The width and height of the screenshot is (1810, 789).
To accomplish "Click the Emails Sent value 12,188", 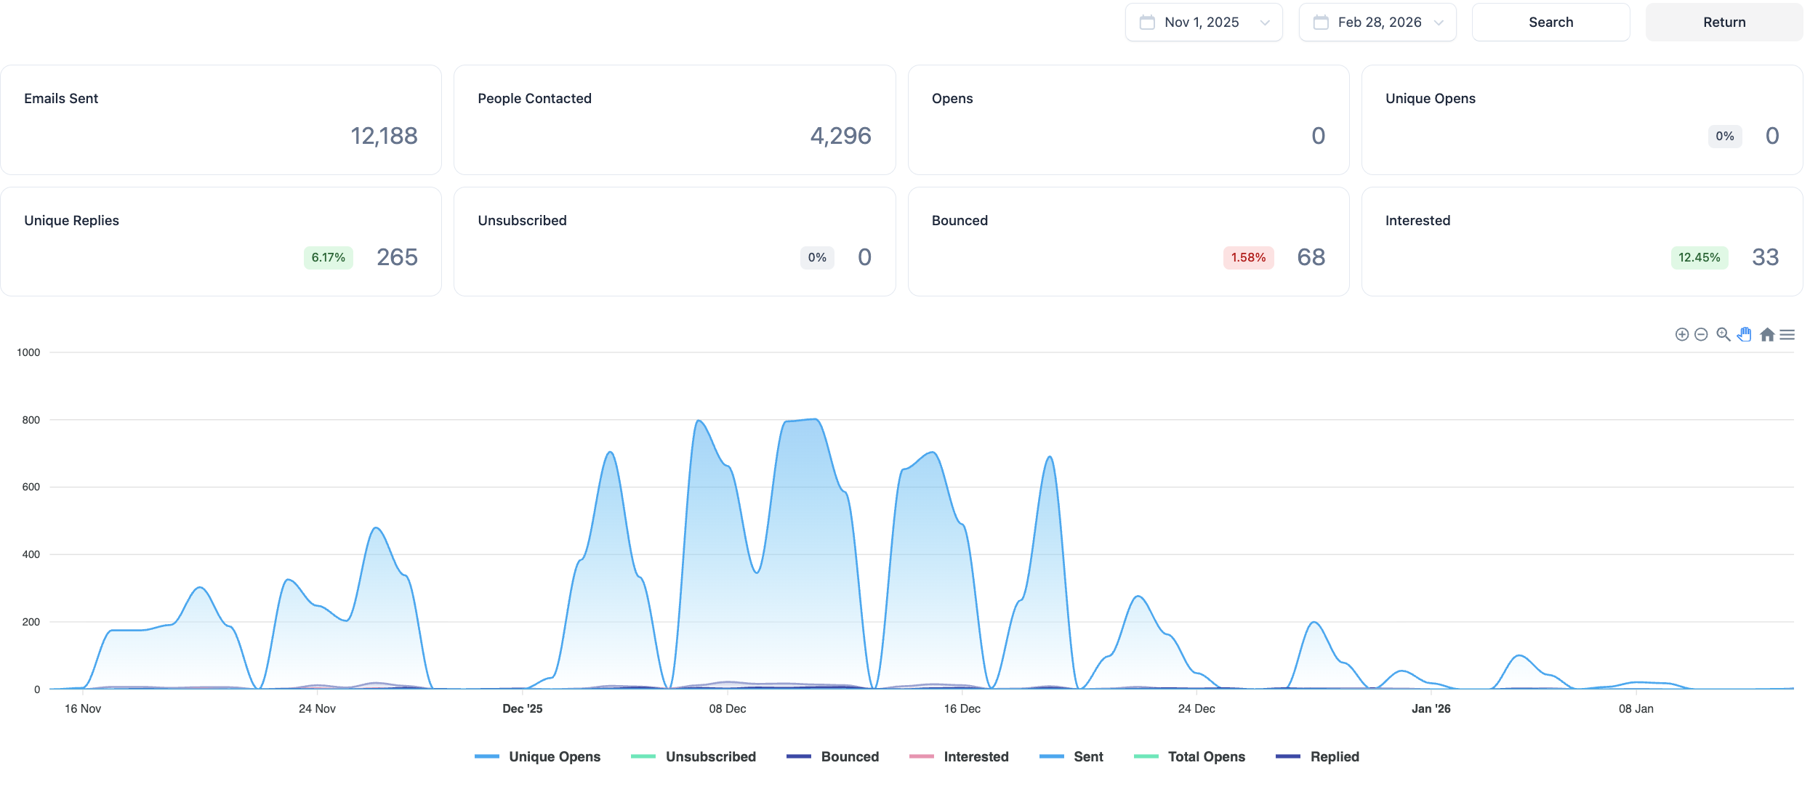I will 384,136.
